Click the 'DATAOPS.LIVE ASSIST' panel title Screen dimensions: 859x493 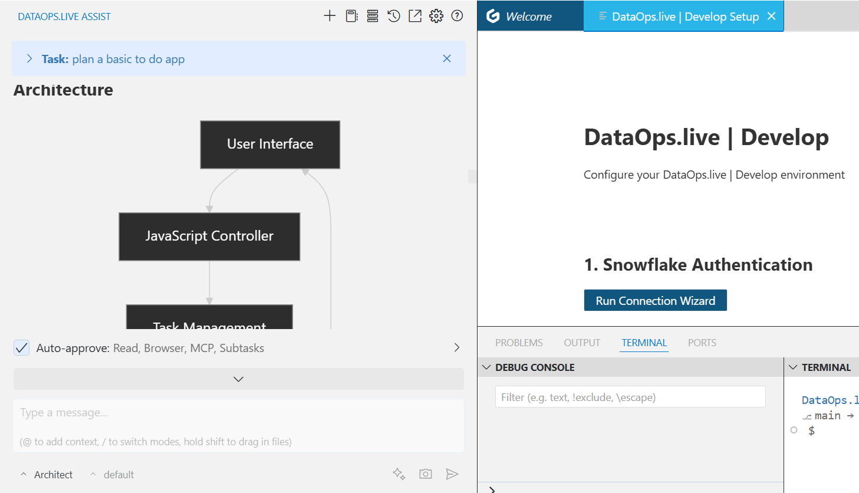pos(64,17)
